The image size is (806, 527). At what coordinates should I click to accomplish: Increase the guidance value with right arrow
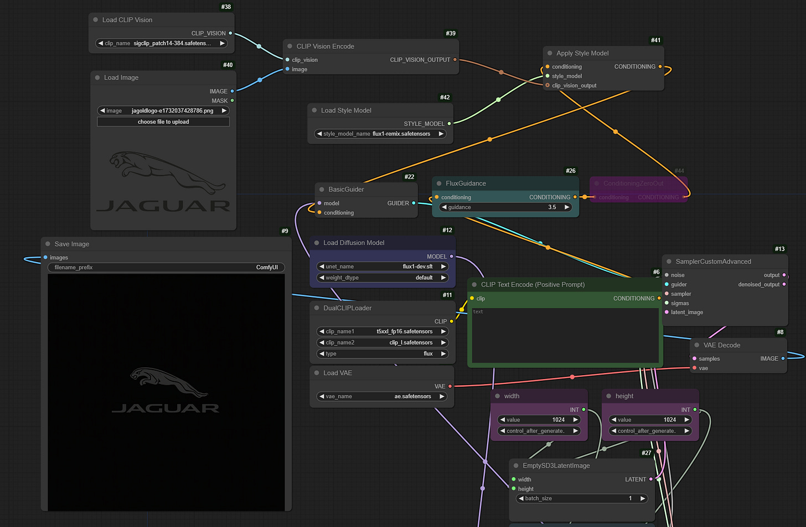(566, 207)
